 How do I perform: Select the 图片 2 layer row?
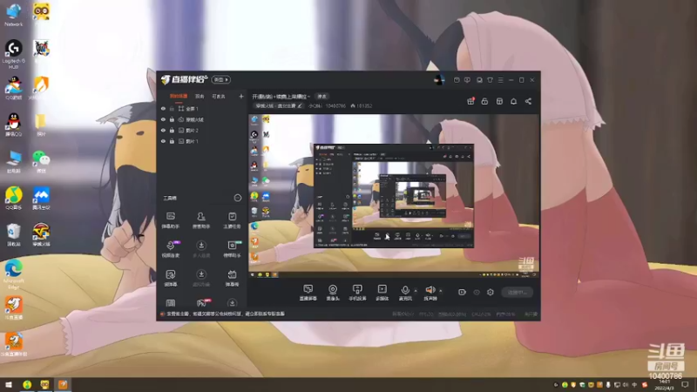click(x=201, y=130)
